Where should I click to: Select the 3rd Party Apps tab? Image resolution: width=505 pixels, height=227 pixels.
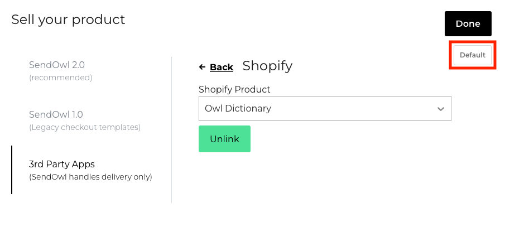coord(62,165)
